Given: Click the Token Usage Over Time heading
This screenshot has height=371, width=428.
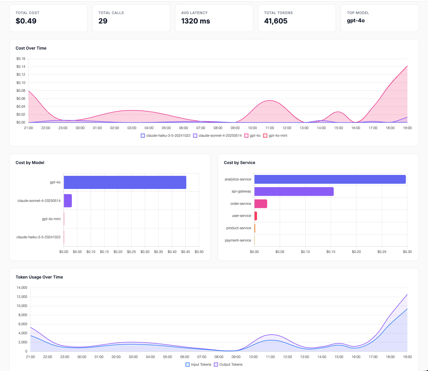Looking at the screenshot, I should (39, 277).
